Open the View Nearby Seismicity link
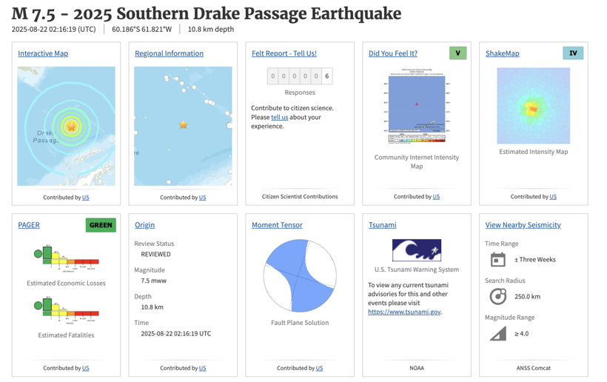 pyautogui.click(x=523, y=225)
